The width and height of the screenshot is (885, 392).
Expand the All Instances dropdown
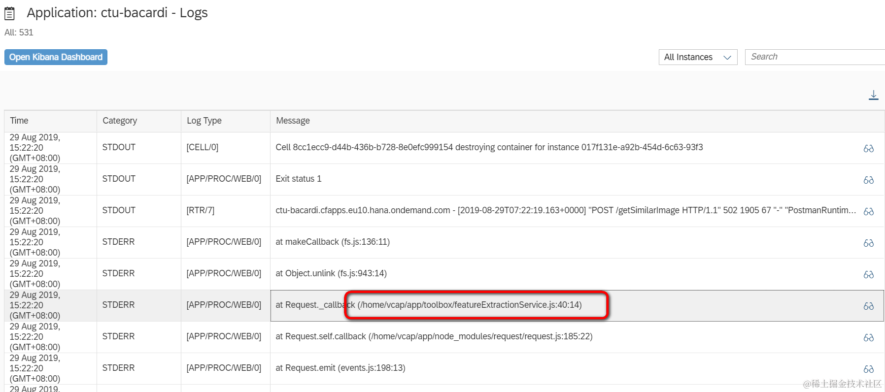(698, 57)
